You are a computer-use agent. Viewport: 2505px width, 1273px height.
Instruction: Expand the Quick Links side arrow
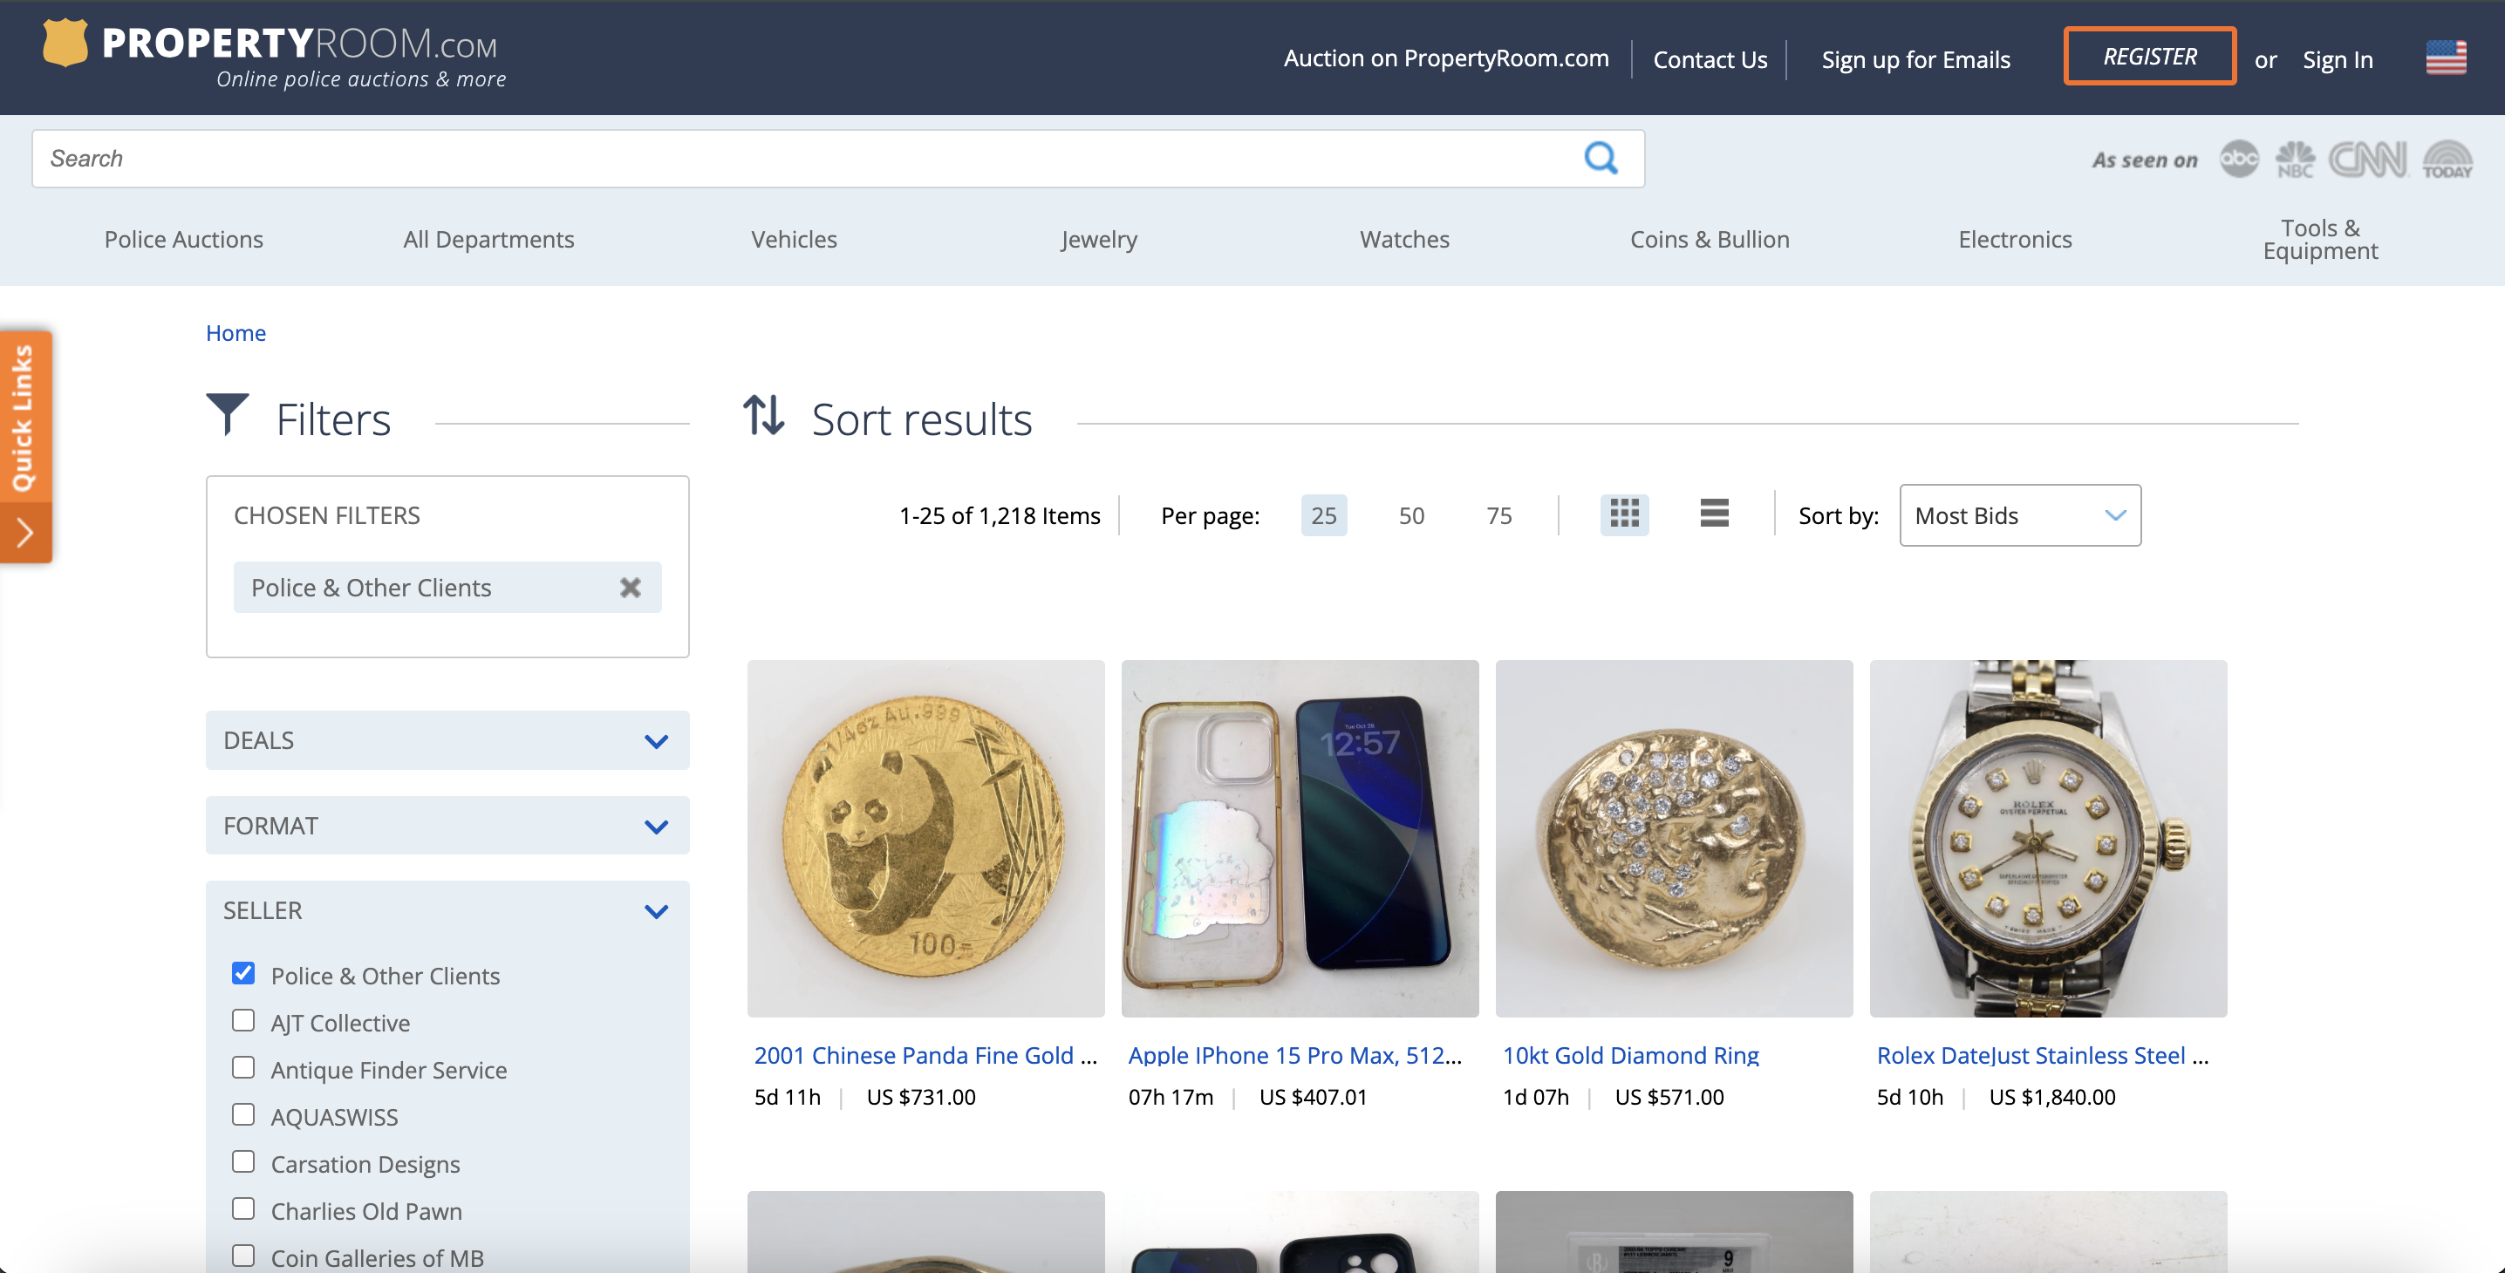click(x=25, y=533)
